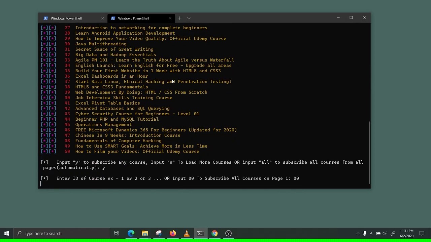Click the 'Java Multithreading' course line

[101, 44]
